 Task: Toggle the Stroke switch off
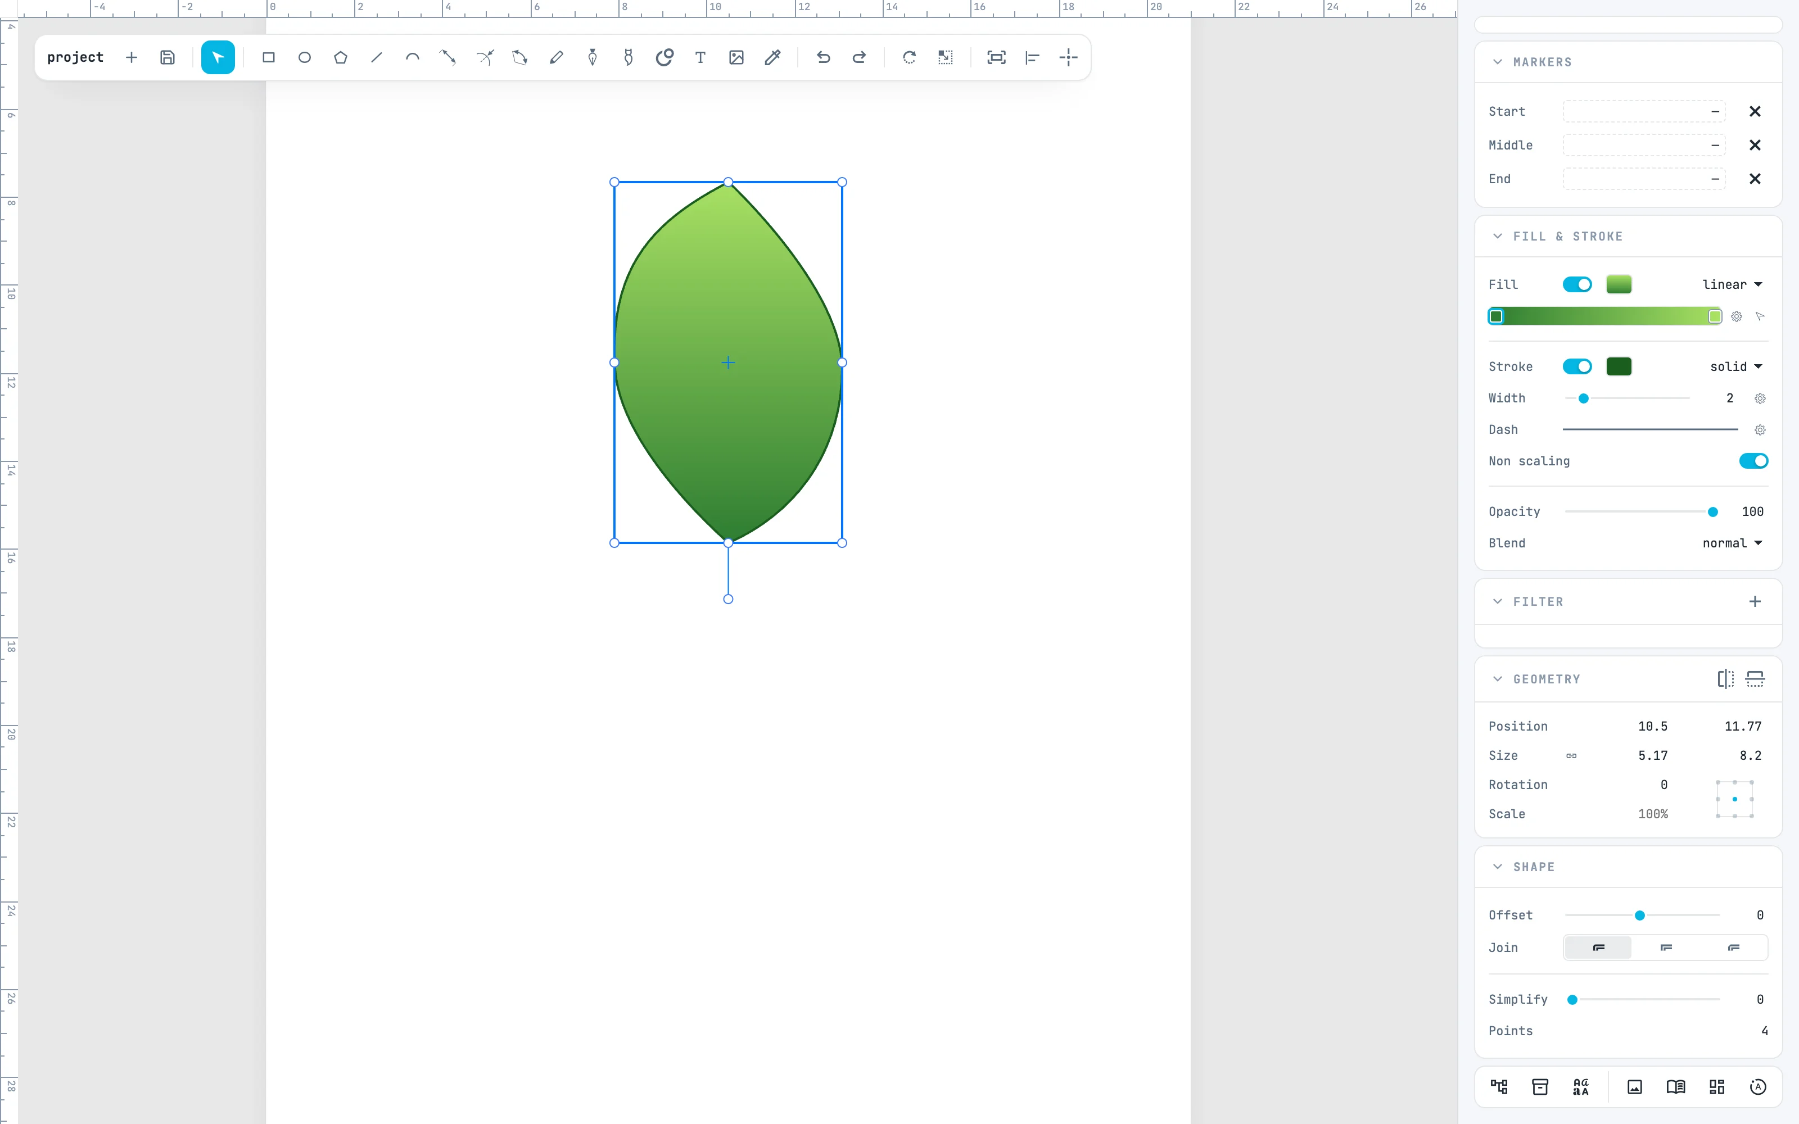point(1577,366)
